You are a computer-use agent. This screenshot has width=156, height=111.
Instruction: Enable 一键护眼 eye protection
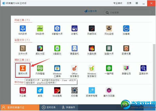109,70
